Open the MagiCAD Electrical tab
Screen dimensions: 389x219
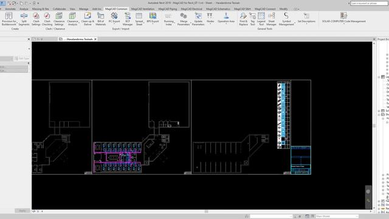pos(191,9)
